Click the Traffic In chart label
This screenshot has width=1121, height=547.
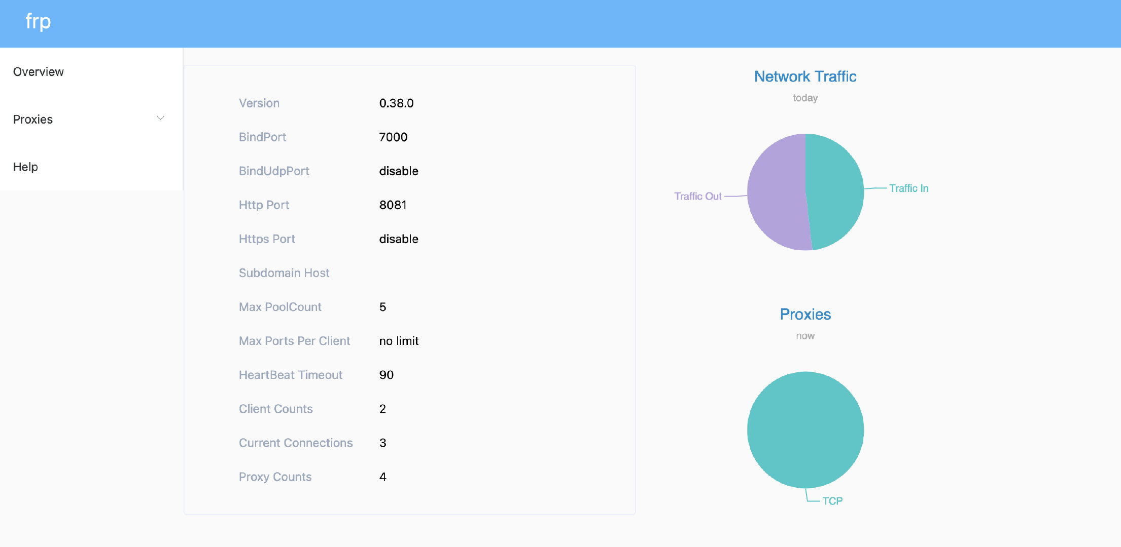[908, 188]
